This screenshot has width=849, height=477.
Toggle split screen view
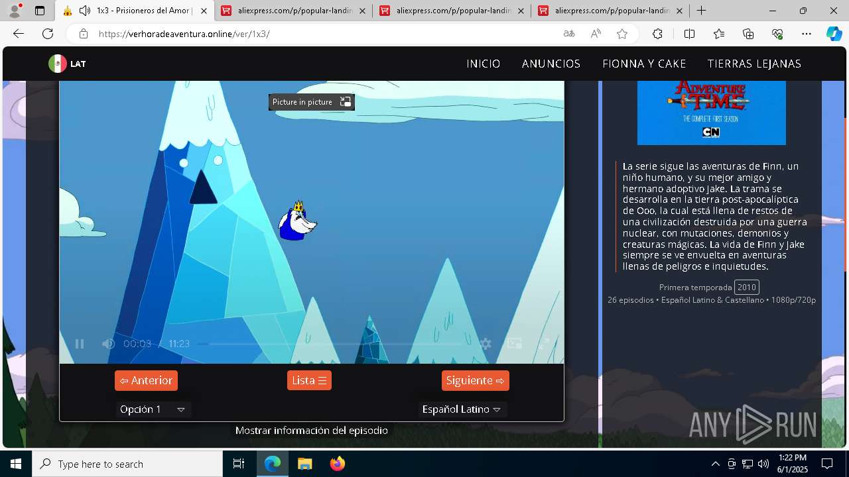(689, 34)
